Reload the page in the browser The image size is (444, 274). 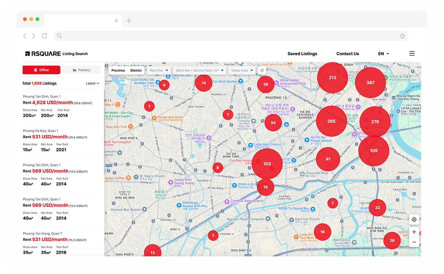pyautogui.click(x=44, y=36)
